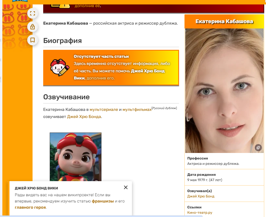
Task: Click the bookmark icon in sidebar
Action: pos(33,40)
